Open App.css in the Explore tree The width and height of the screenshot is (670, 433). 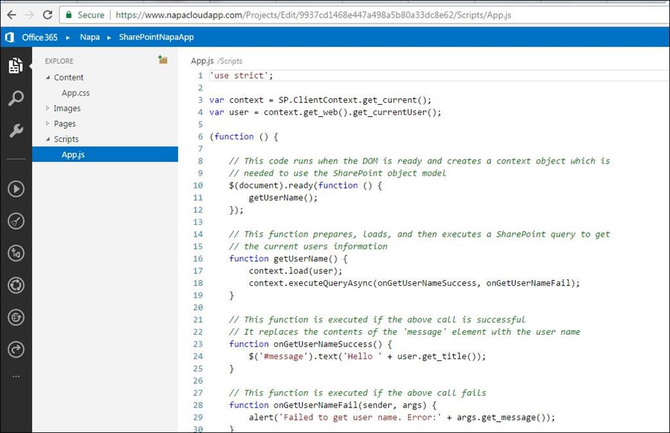pos(76,93)
